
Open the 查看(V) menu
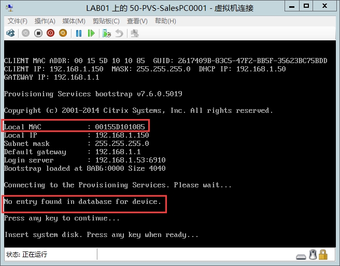137,21
